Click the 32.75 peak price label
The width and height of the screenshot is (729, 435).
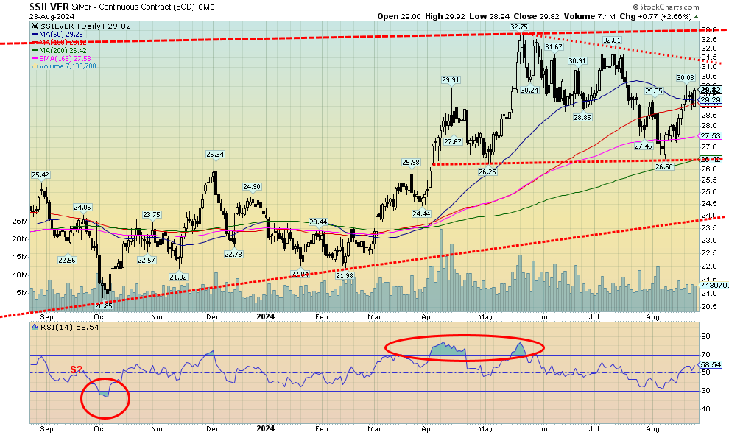(x=521, y=26)
